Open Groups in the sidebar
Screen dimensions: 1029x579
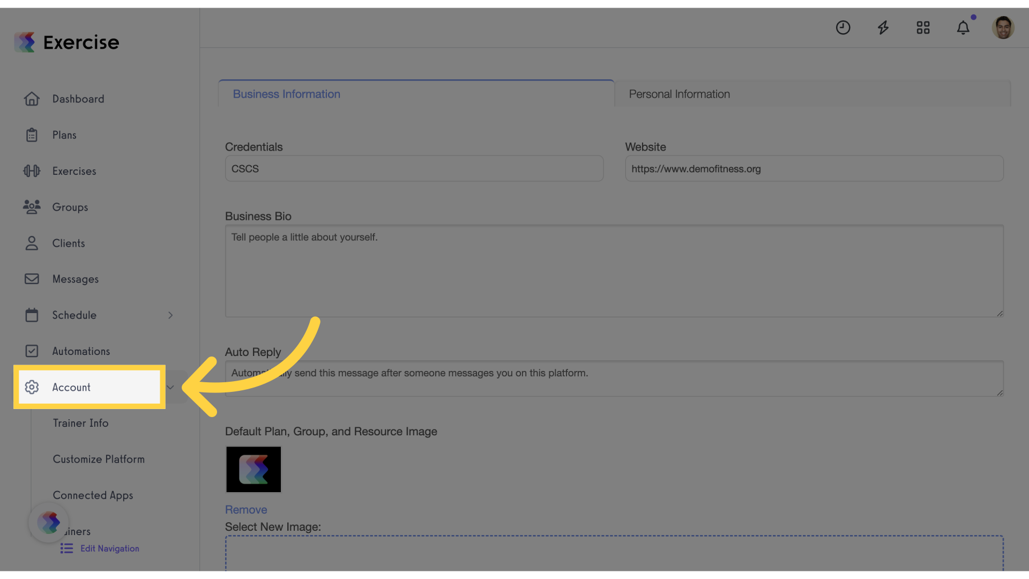point(70,207)
